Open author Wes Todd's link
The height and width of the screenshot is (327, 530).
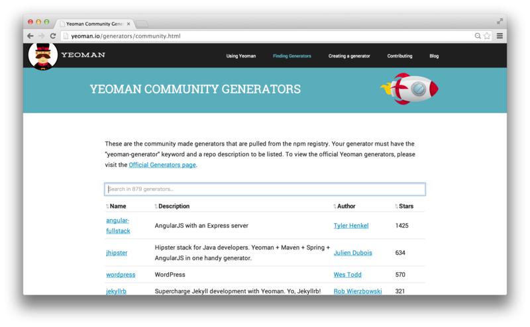347,275
